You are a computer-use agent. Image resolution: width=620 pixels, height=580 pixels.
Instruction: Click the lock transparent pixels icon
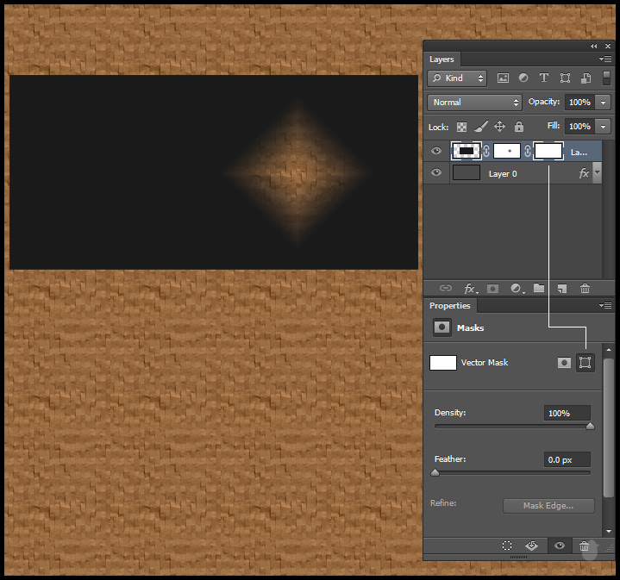462,127
